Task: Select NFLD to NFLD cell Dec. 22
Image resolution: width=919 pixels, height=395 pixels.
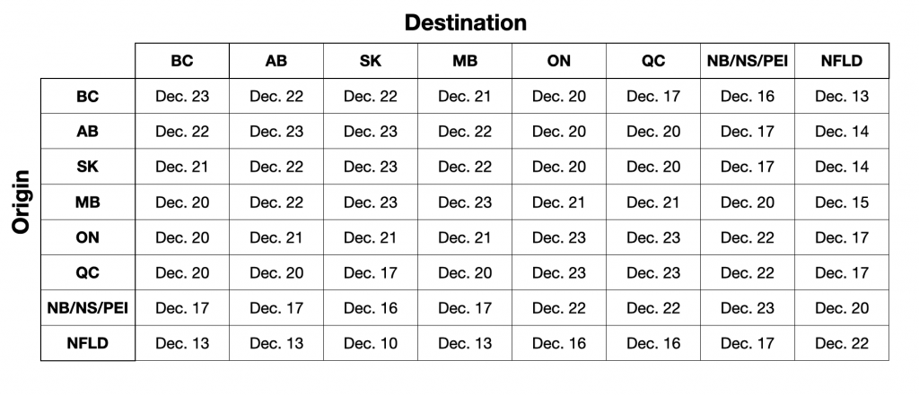Action: (x=842, y=343)
